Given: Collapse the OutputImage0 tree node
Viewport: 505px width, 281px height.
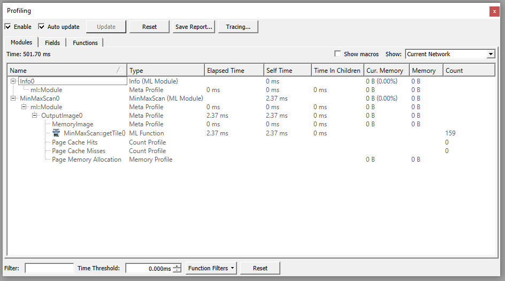Looking at the screenshot, I should tap(34, 116).
